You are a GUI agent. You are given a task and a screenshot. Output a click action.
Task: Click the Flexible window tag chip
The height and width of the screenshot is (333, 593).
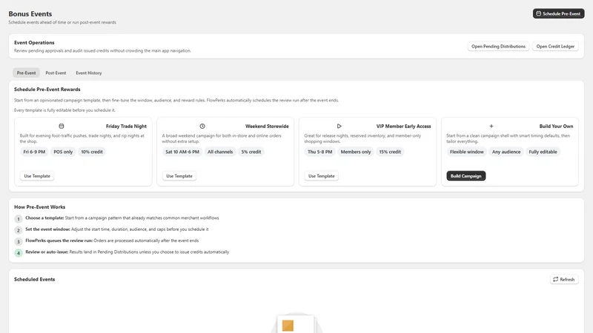tap(467, 152)
